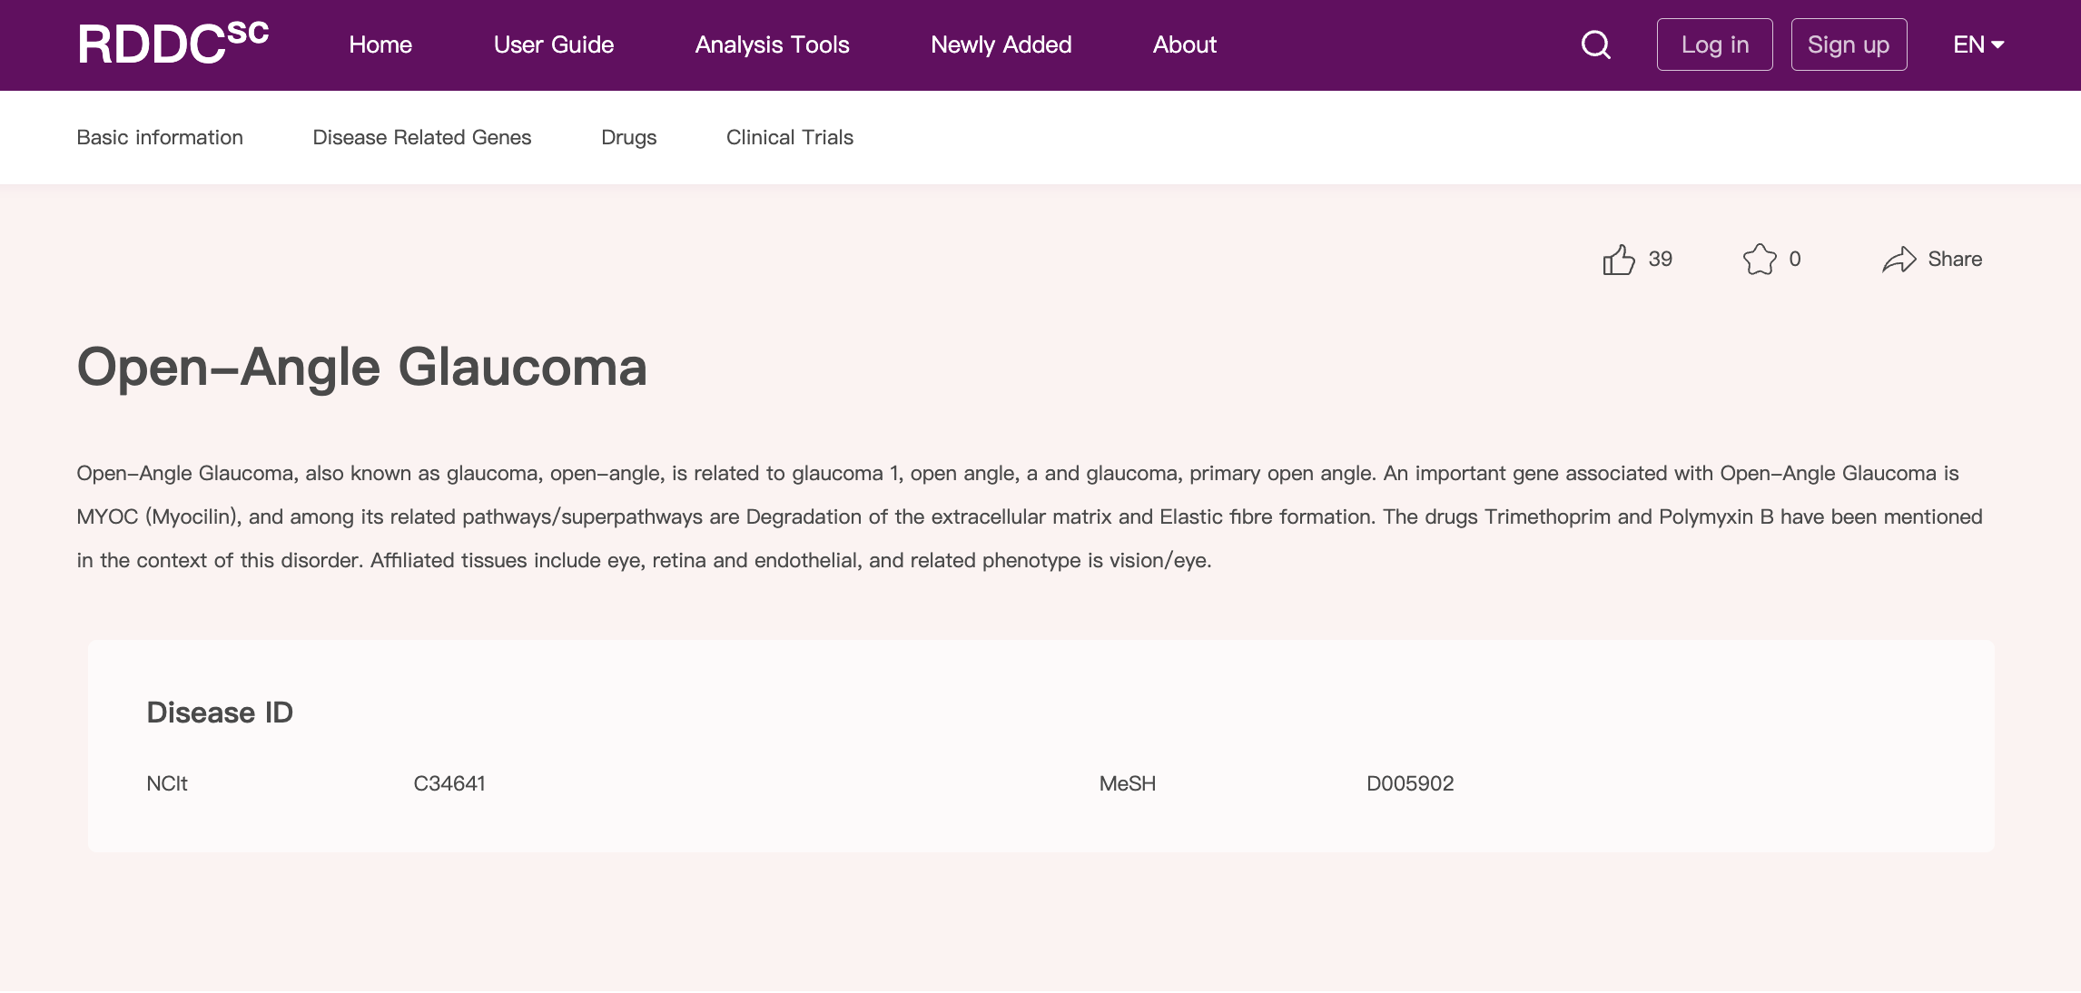Switch to Disease Related Genes tab
The image size is (2081, 993).
(421, 137)
